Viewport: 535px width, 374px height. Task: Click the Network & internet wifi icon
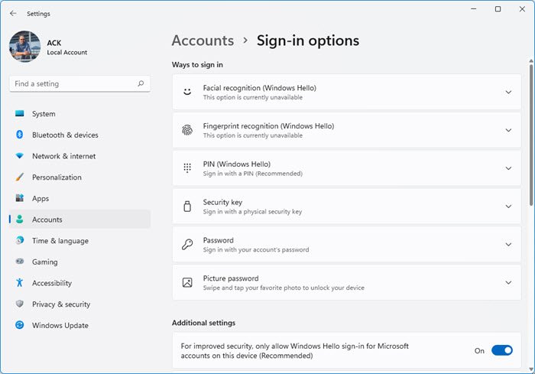click(x=20, y=156)
